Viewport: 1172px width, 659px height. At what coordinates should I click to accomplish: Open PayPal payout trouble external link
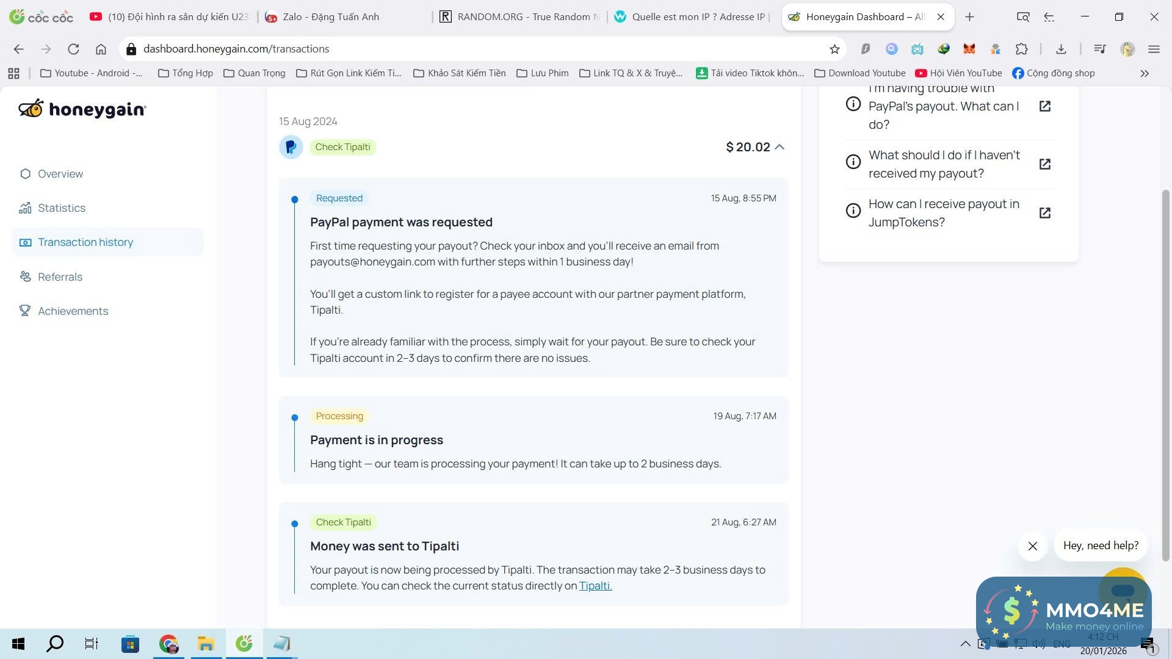pos(1044,106)
